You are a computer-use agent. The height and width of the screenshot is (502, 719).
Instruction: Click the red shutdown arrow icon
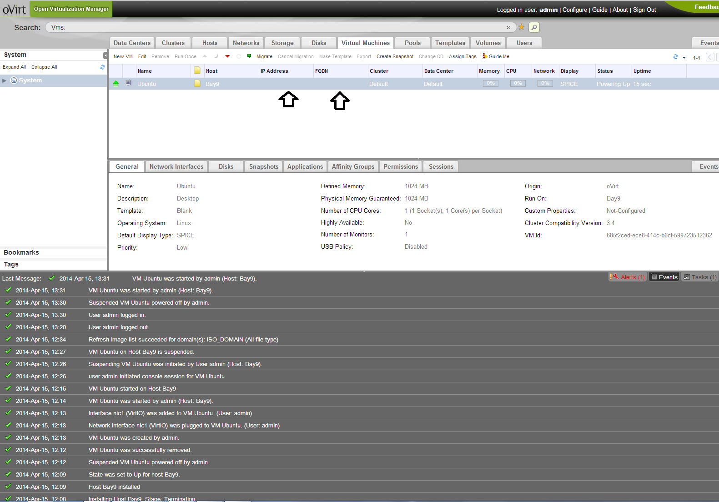point(227,56)
